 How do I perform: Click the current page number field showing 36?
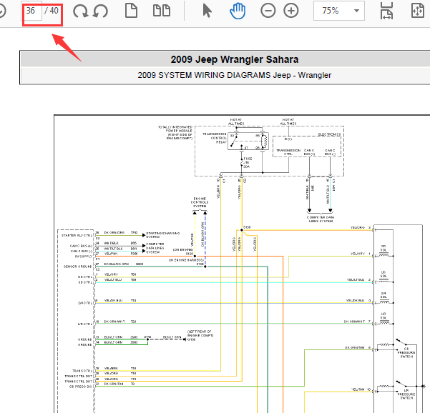31,11
